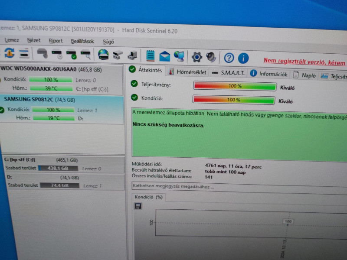Switch to the Teljesítmény tab at right edge
This screenshot has height=260, width=347.
click(x=334, y=76)
